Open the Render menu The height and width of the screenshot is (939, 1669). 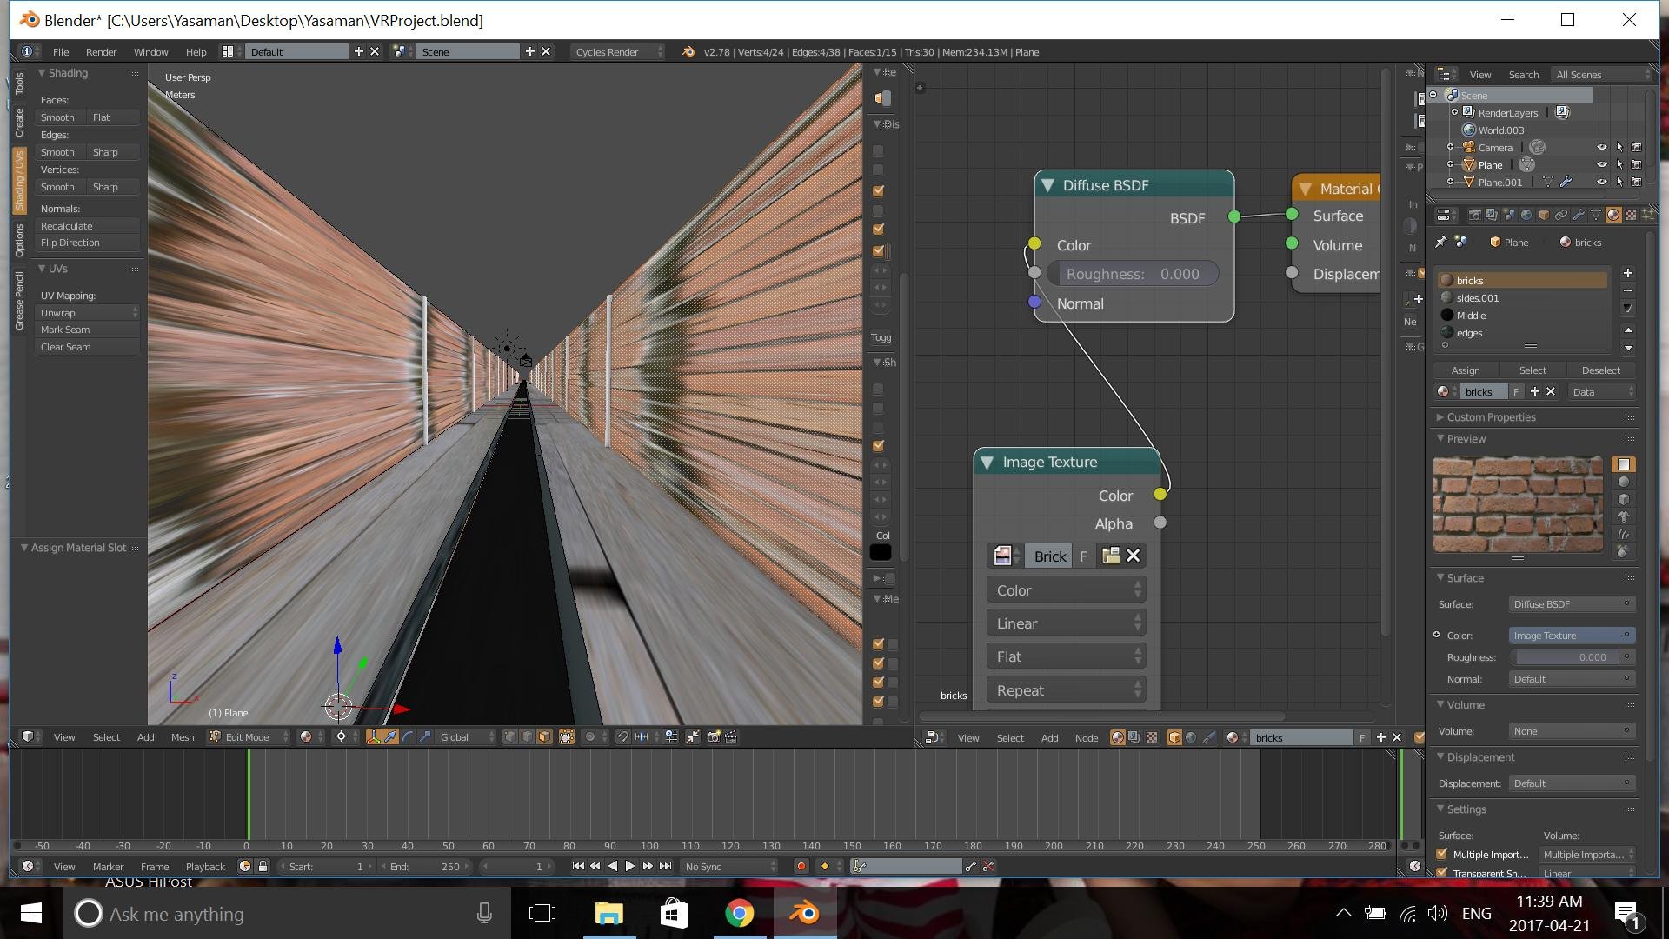point(101,52)
